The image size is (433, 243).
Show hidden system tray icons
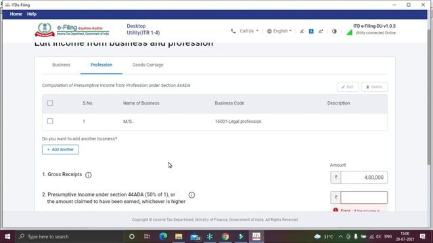point(340,237)
